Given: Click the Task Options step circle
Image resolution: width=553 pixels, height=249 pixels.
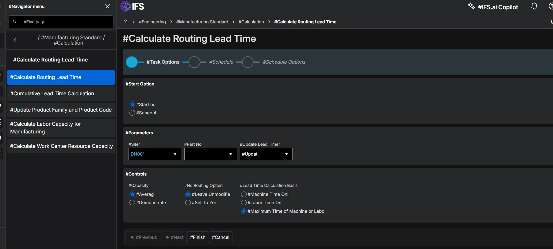Looking at the screenshot, I should [132, 62].
